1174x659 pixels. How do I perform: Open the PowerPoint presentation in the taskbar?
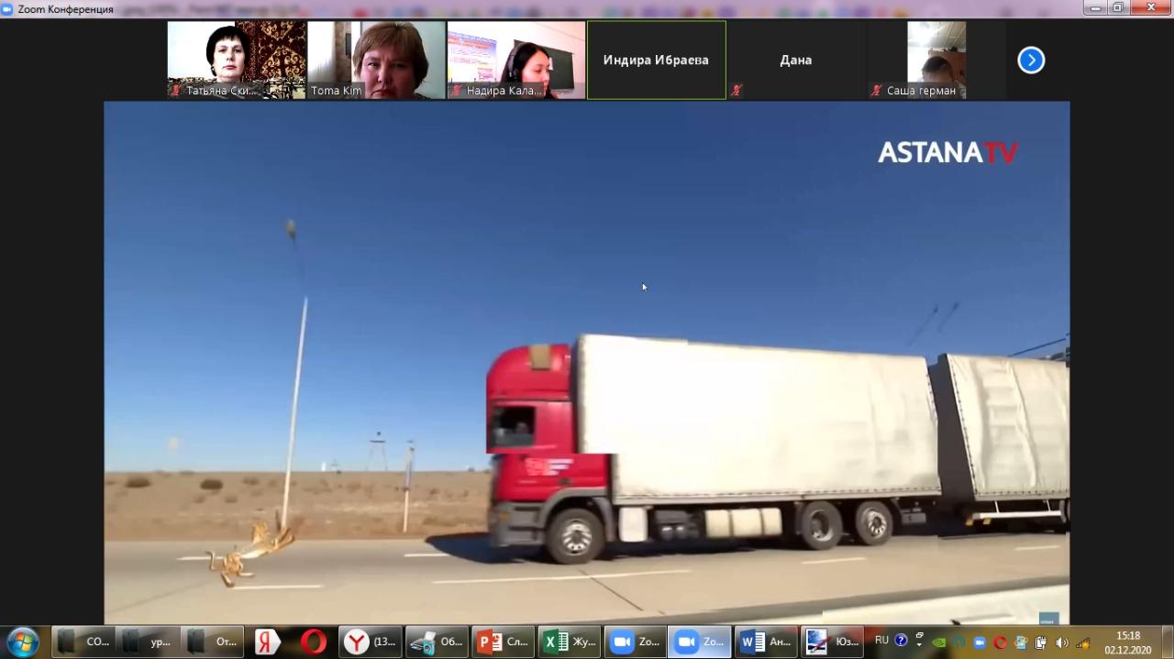click(504, 642)
